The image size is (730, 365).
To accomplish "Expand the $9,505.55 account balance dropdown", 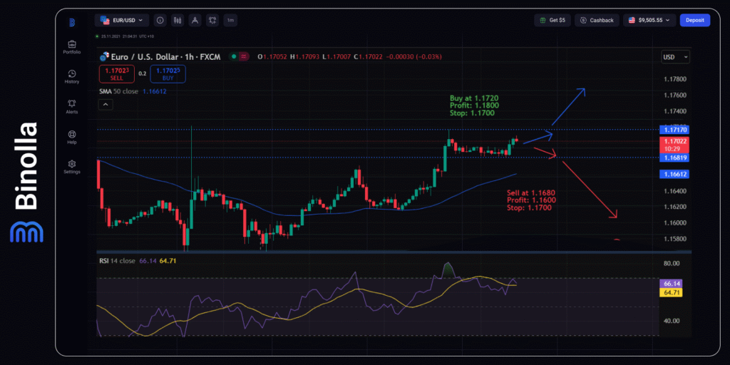I will click(649, 21).
